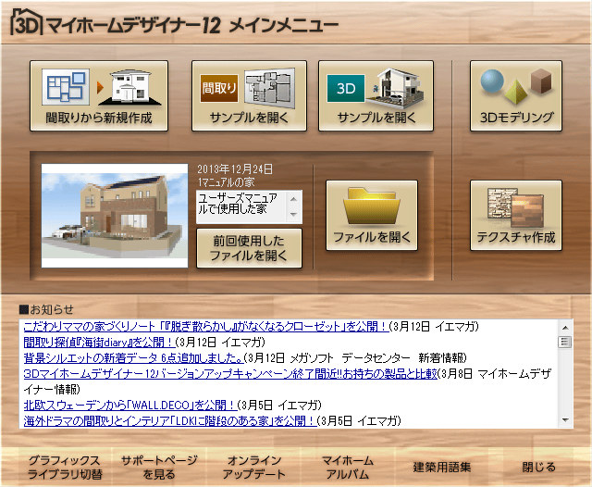Open link こだわりママの家づくりノート

[x=205, y=327]
